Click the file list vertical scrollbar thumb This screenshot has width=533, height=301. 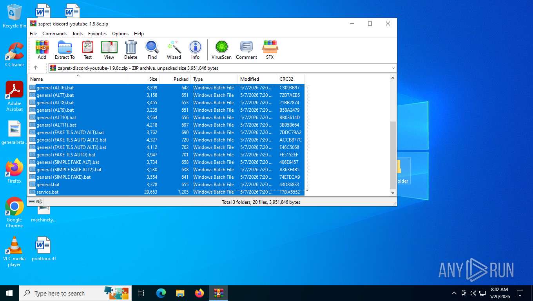click(x=393, y=155)
